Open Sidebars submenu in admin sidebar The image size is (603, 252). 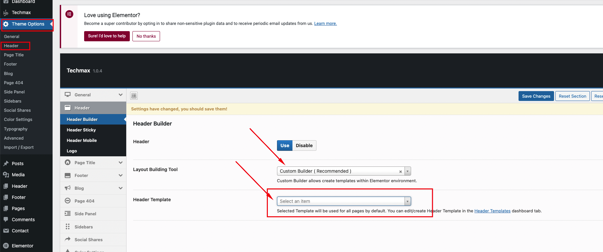[12, 101]
